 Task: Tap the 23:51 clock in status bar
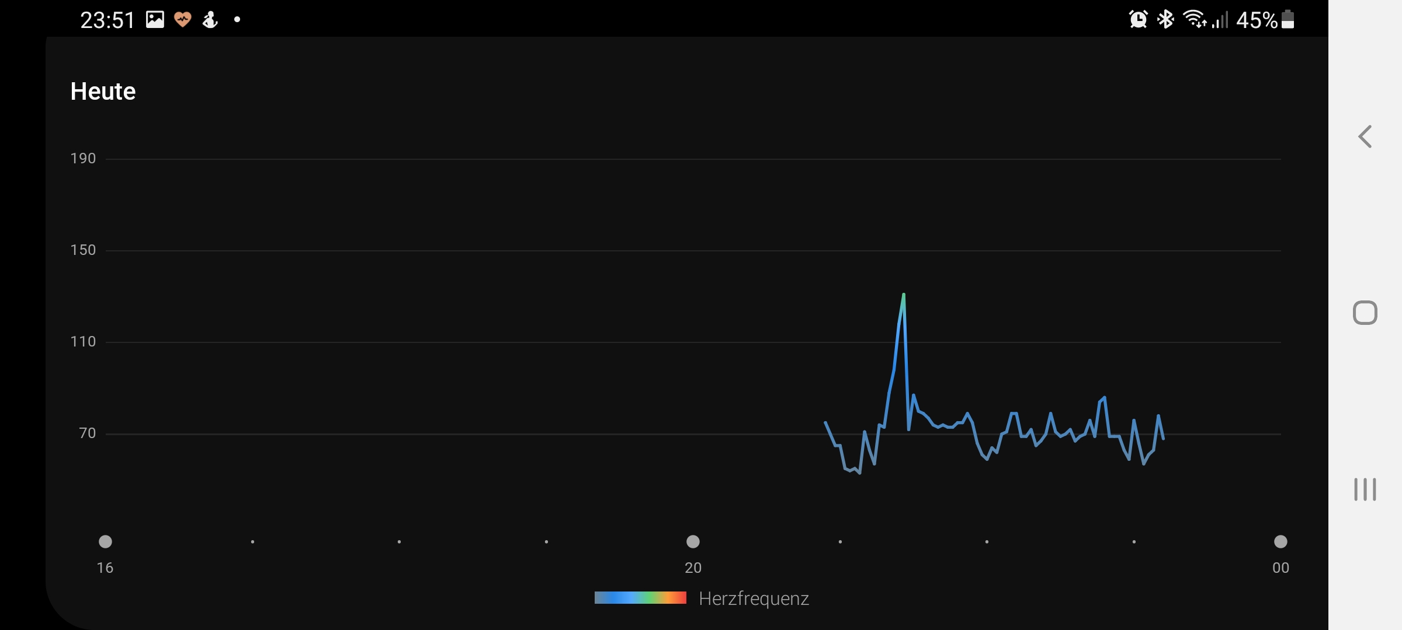[107, 20]
